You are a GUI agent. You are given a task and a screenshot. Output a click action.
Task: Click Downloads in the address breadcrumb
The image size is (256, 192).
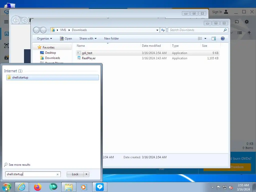click(x=79, y=30)
